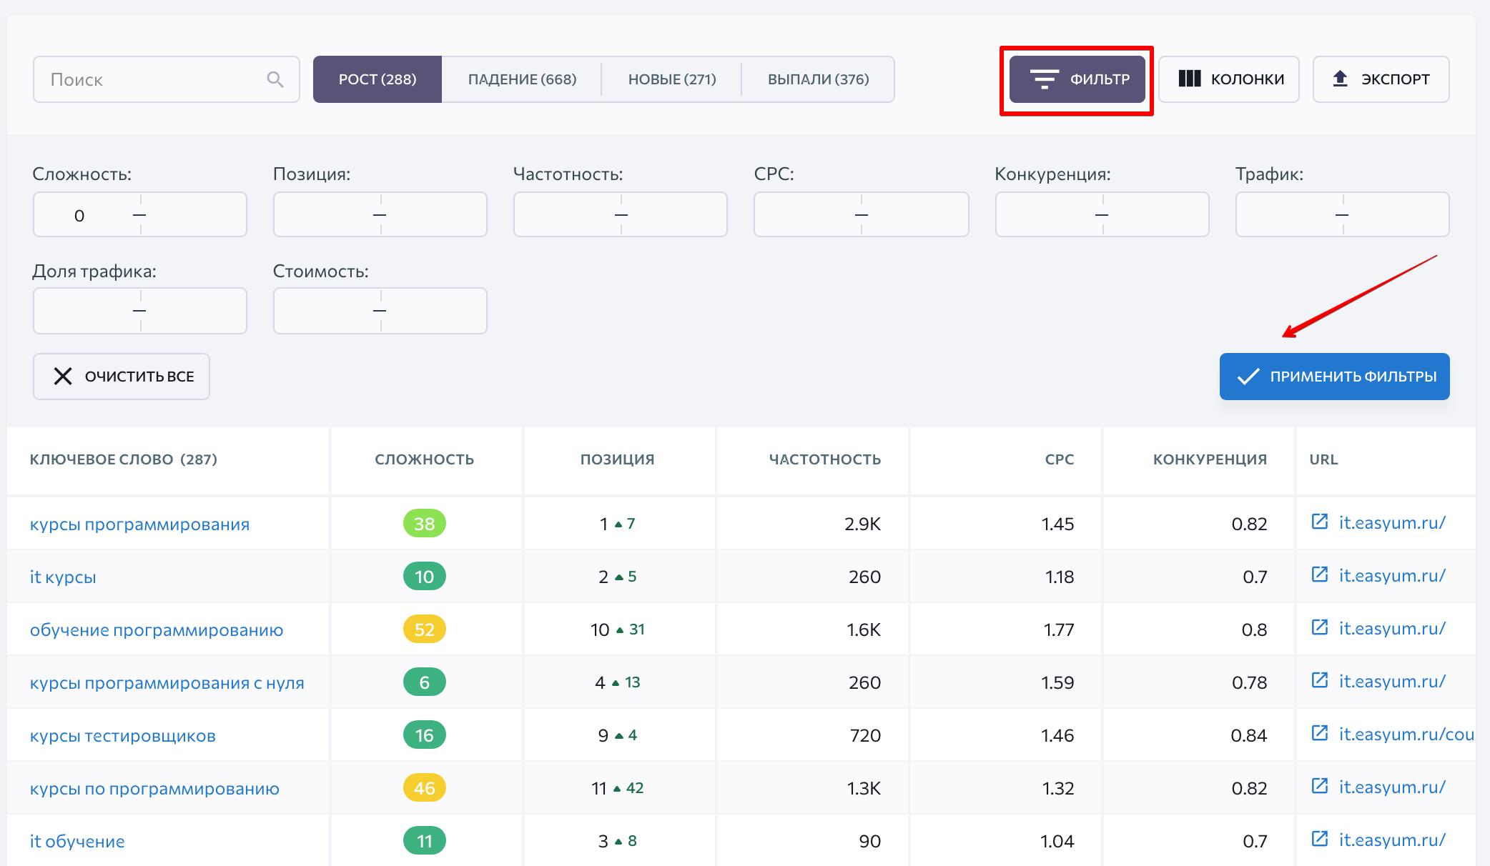
Task: Click frequency value 720
Action: (x=865, y=735)
